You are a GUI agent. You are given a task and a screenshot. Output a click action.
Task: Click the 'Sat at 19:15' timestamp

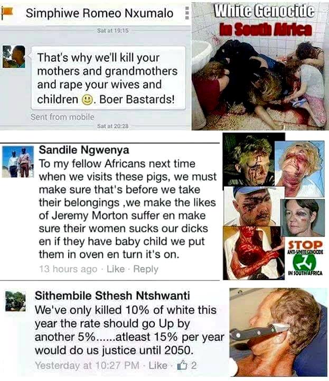click(x=112, y=31)
